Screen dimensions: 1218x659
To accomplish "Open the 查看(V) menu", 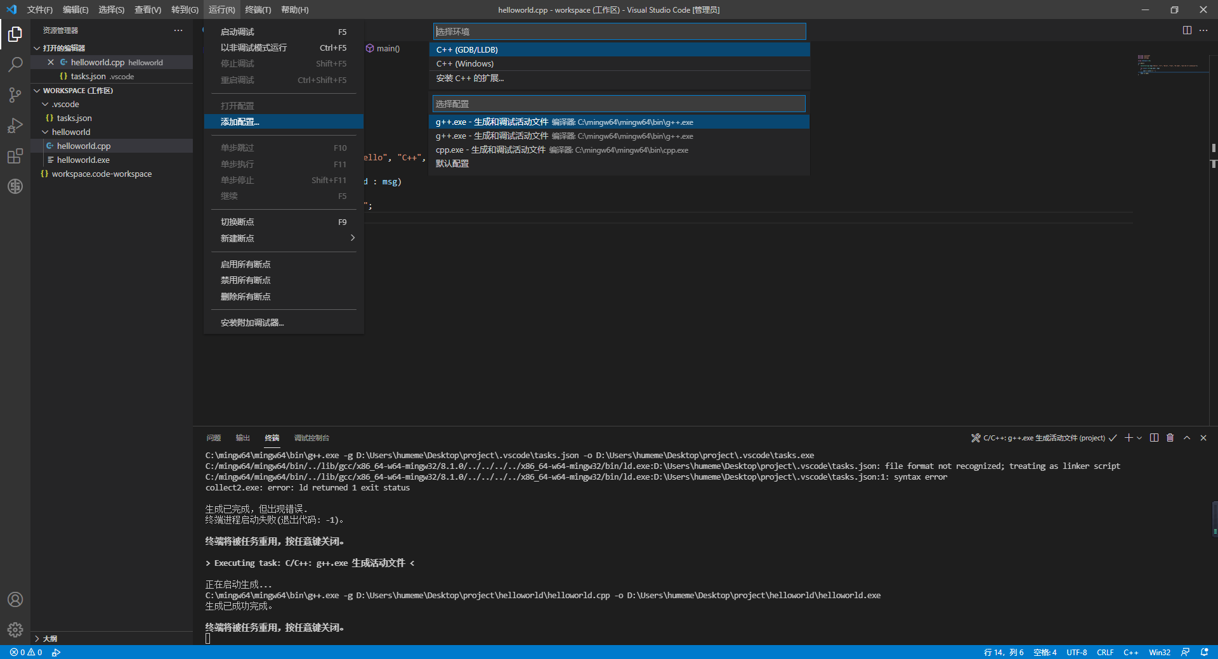I will point(148,10).
